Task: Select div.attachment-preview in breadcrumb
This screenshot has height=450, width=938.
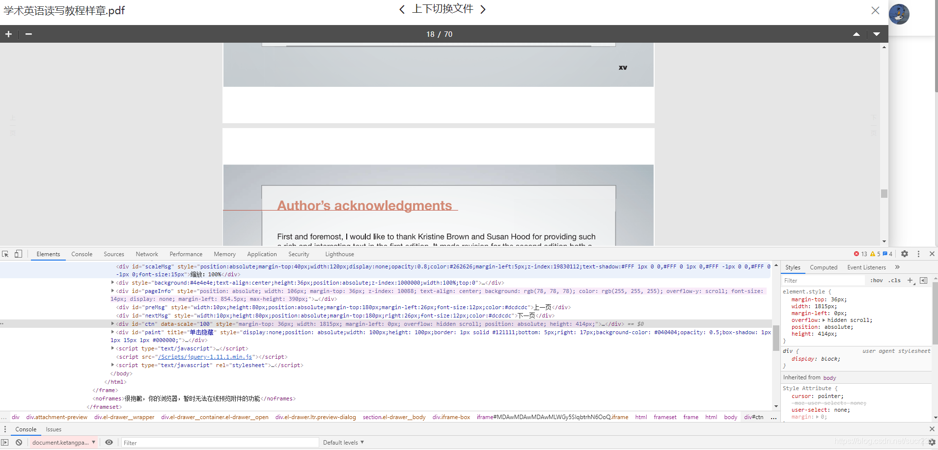Action: 57,417
